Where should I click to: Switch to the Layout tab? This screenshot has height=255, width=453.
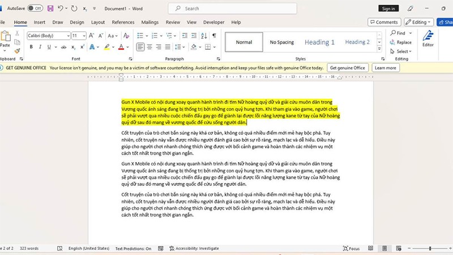coord(98,22)
